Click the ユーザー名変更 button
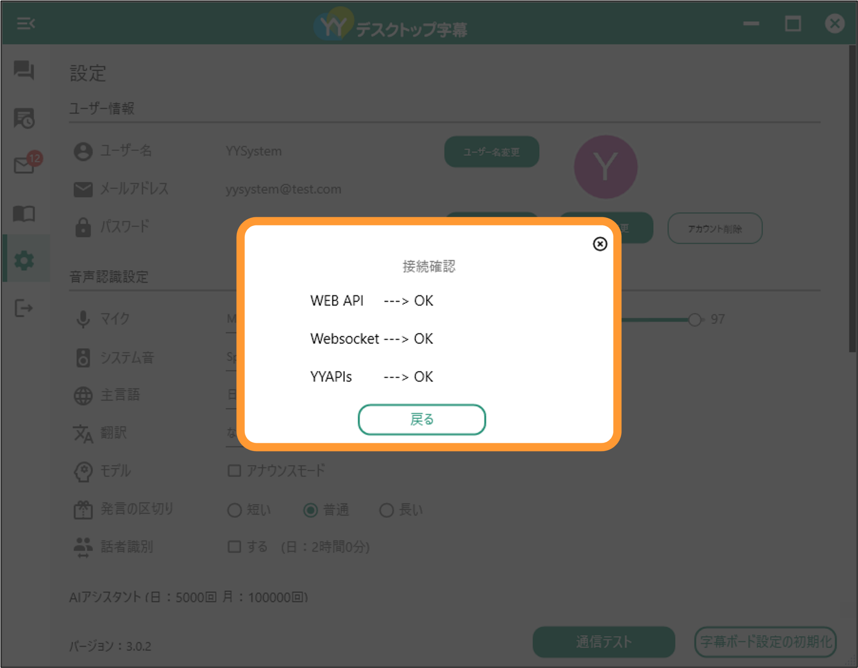 tap(491, 152)
